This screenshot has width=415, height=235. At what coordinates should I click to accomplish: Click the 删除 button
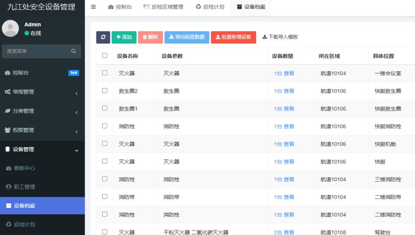click(150, 37)
